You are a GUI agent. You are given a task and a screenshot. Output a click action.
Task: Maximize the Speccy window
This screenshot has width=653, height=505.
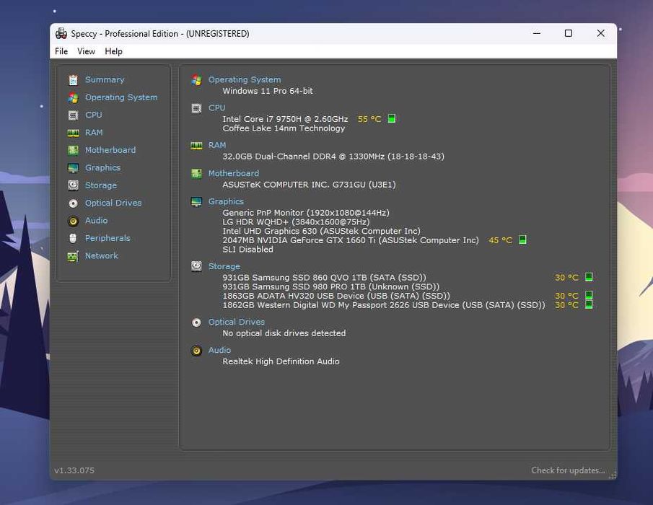point(569,33)
